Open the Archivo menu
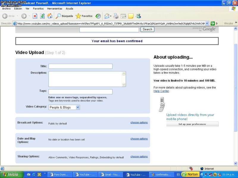238x178 pixels. (x=6, y=9)
